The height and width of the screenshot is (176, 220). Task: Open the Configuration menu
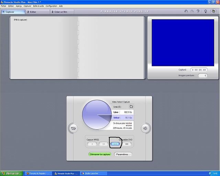click(51, 6)
